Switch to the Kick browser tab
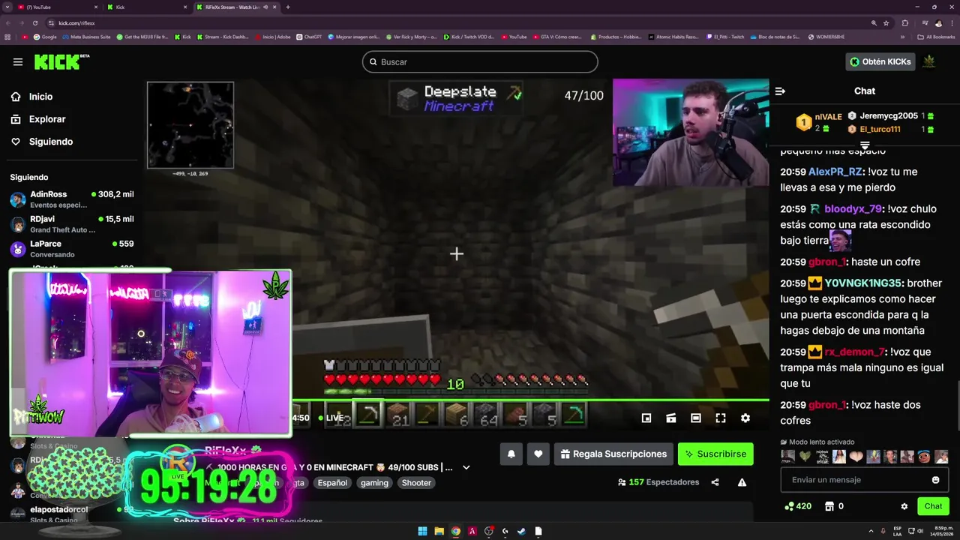Image resolution: width=960 pixels, height=540 pixels. click(x=146, y=7)
